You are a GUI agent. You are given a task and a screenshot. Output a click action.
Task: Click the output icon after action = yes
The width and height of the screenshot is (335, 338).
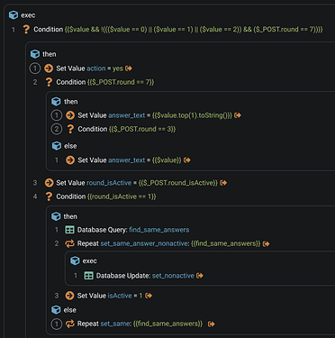tap(129, 69)
